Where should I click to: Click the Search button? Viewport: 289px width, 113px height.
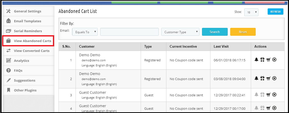(215, 32)
